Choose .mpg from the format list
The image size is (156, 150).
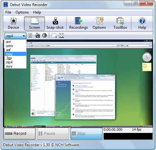[x=15, y=54]
